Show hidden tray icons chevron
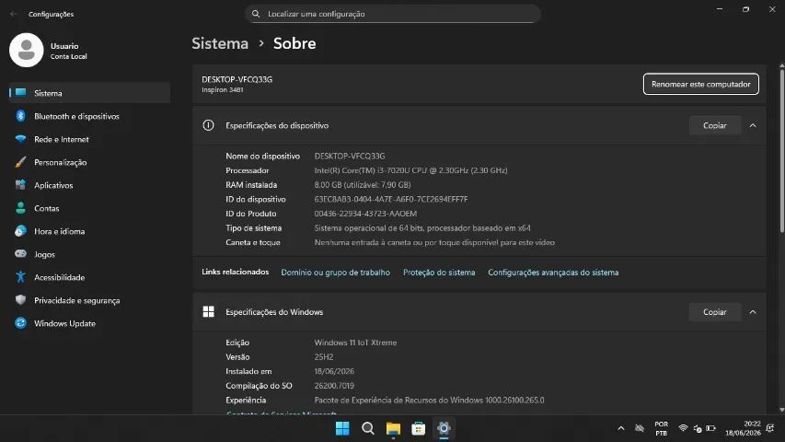The image size is (785, 442). pyautogui.click(x=621, y=428)
